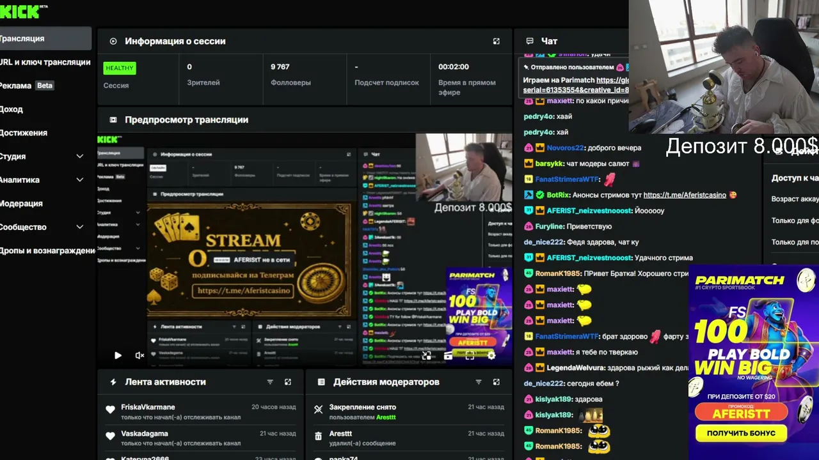This screenshot has width=819, height=460.
Task: Enter fullscreen in the preview player
Action: 470,355
